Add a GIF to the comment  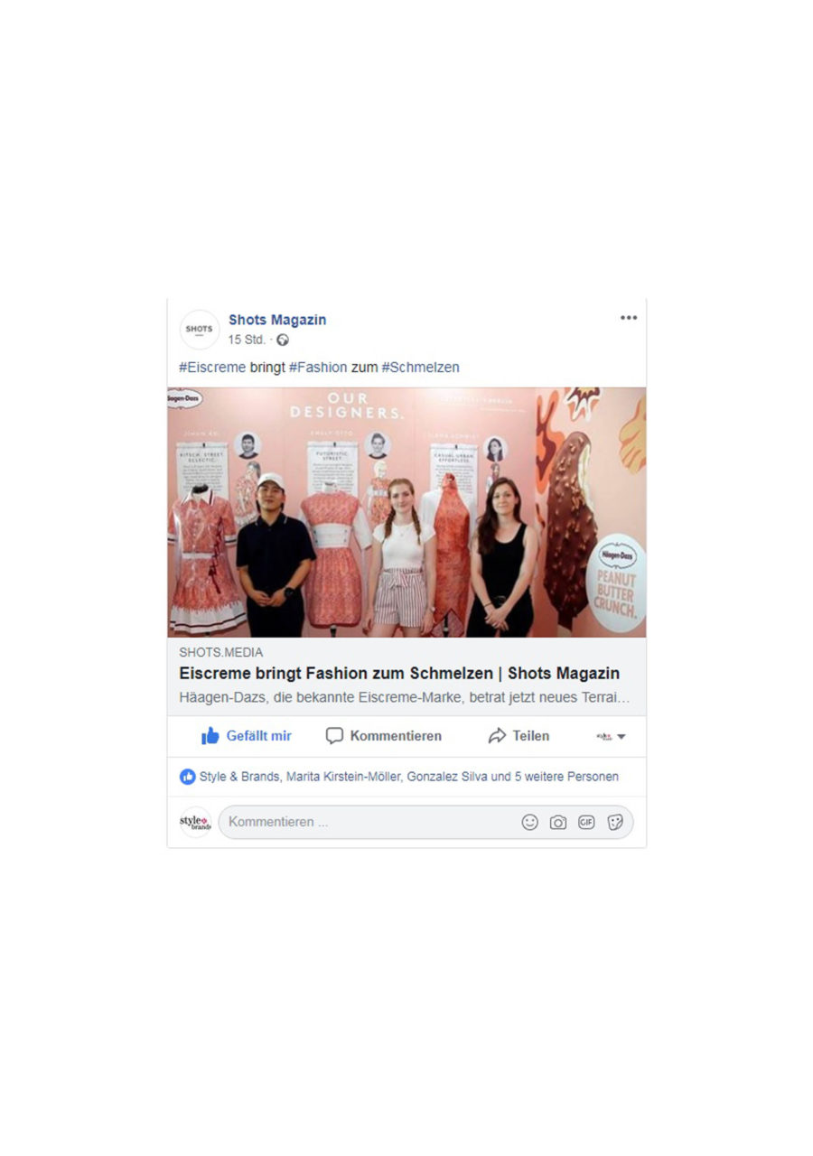[586, 823]
